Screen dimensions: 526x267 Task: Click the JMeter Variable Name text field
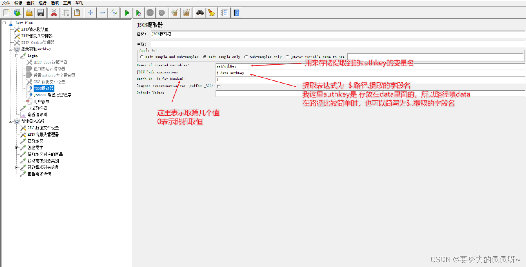tap(435, 57)
